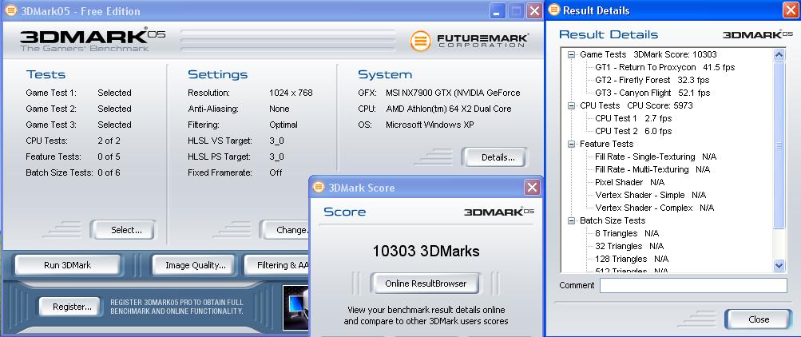Image resolution: width=801 pixels, height=337 pixels.
Task: Collapse the CPU Tests tree node
Action: (x=572, y=105)
